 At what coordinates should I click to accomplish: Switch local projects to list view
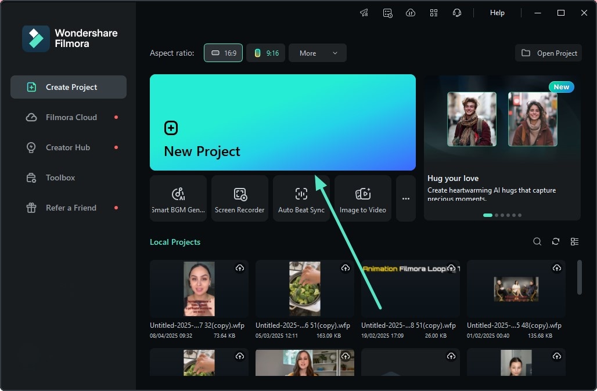click(574, 241)
